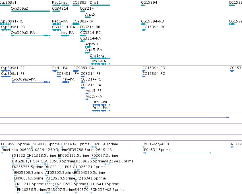
Task: Select the EN06856.5prime EST label
Action: (x=29, y=178)
